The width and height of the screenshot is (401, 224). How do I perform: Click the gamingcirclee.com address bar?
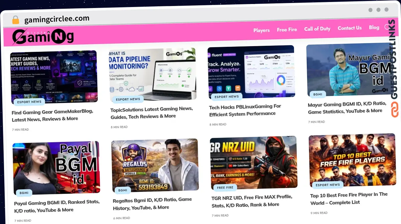point(57,19)
